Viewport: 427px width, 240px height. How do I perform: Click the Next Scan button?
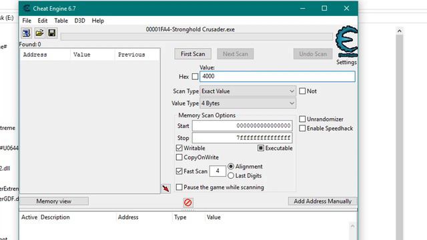(x=236, y=54)
